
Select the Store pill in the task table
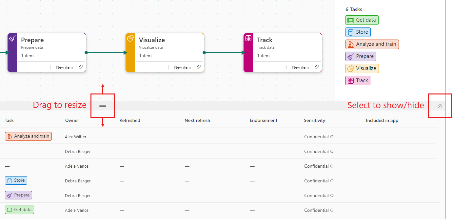coord(16,180)
